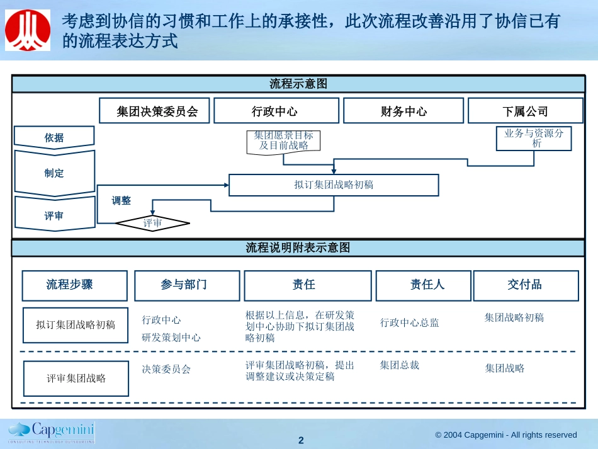Select the 集团战略 deliverable text
Screen dimensions: 598x449
505,368
